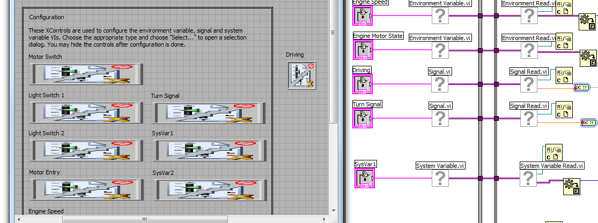This screenshot has height=223, width=598.
Task: Click string constant next to Driving Signal Read.vi
Action: point(564,75)
